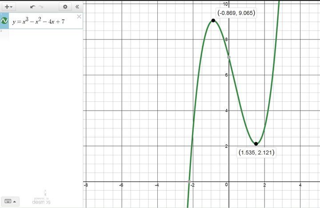Click the powered by Desmos logo

pyautogui.click(x=41, y=200)
